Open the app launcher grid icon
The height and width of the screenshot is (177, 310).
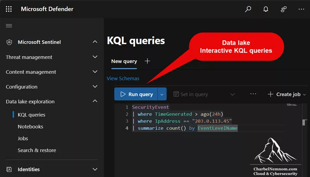[9, 9]
